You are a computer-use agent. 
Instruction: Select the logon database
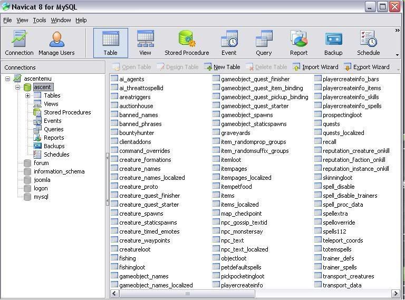click(x=41, y=188)
